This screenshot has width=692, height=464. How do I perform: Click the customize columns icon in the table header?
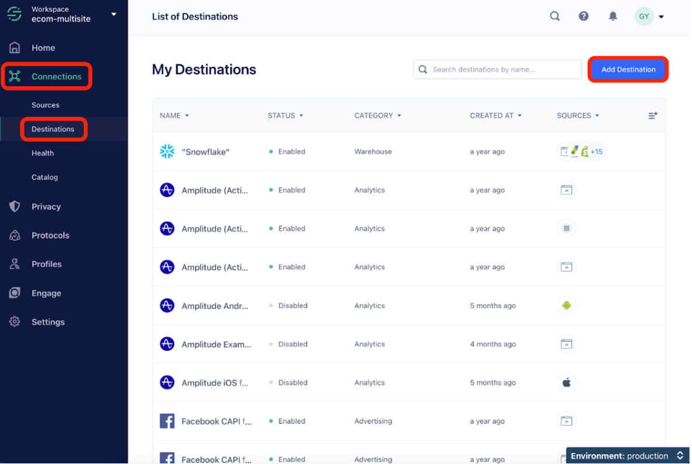point(653,115)
